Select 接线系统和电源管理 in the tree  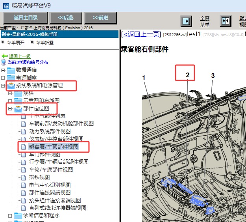pyautogui.click(x=39, y=86)
